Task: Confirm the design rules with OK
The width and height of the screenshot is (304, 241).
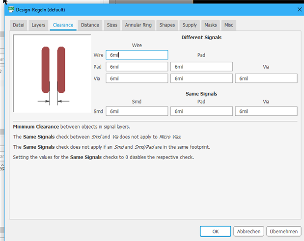Action: coord(216,231)
